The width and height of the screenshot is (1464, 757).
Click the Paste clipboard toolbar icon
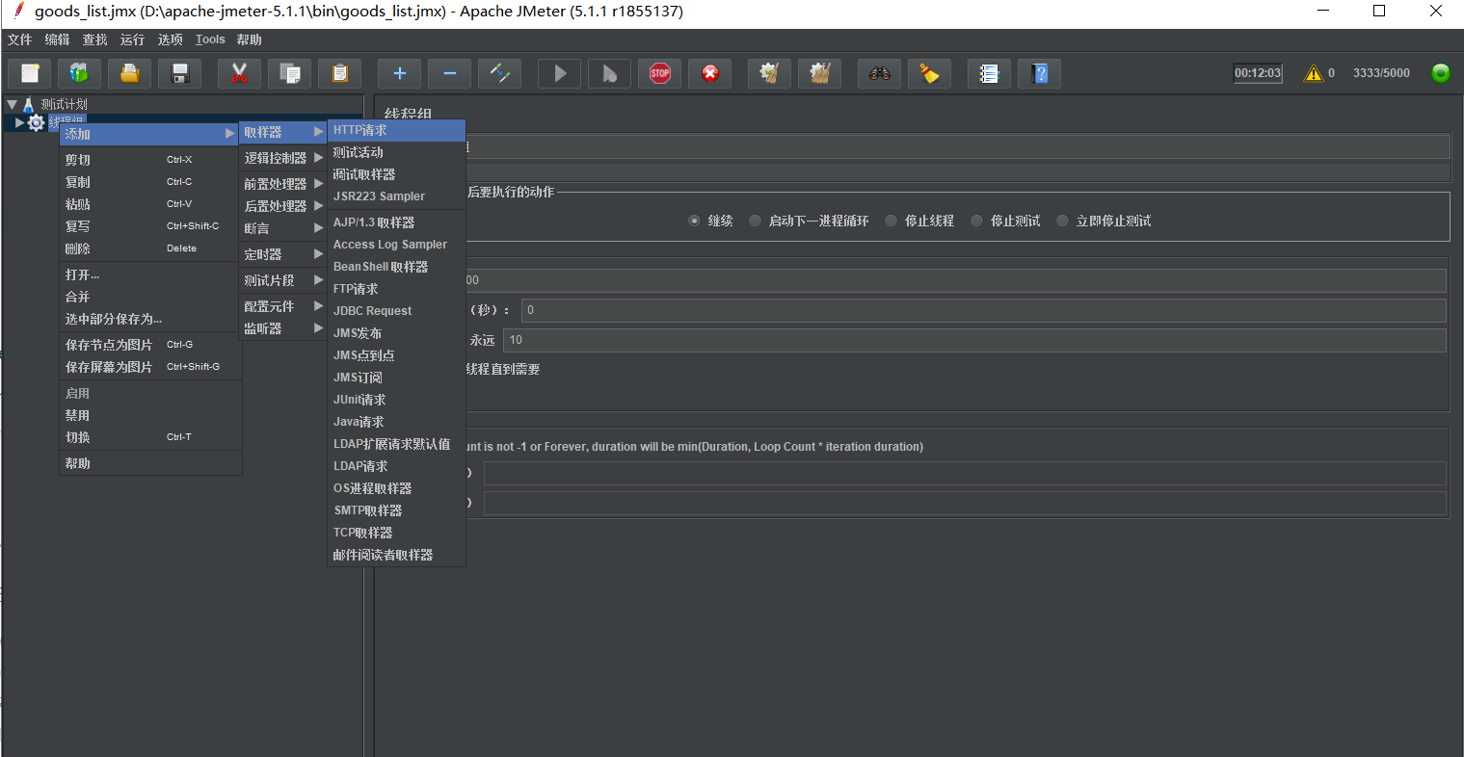339,73
